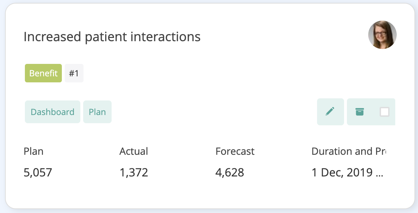Click the pencil edit icon
Image resolution: width=418 pixels, height=213 pixels.
click(330, 112)
